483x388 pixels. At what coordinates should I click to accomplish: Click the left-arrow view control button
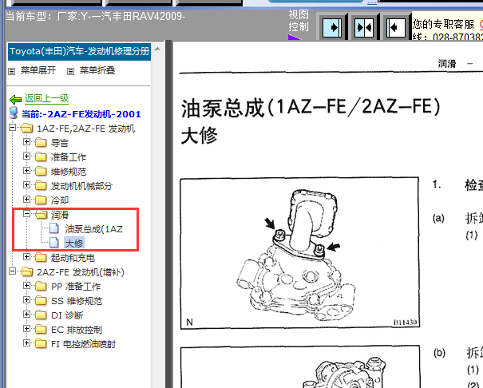click(x=395, y=28)
